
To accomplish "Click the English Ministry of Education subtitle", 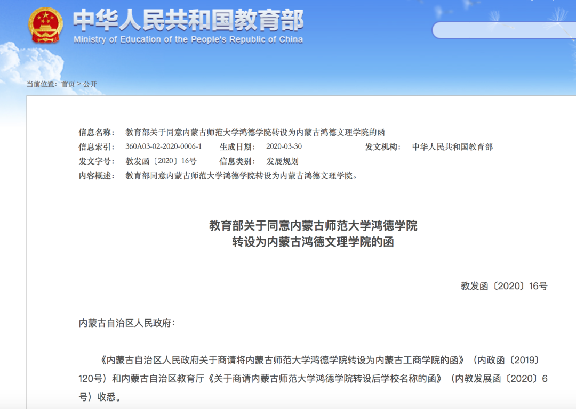I will [188, 39].
